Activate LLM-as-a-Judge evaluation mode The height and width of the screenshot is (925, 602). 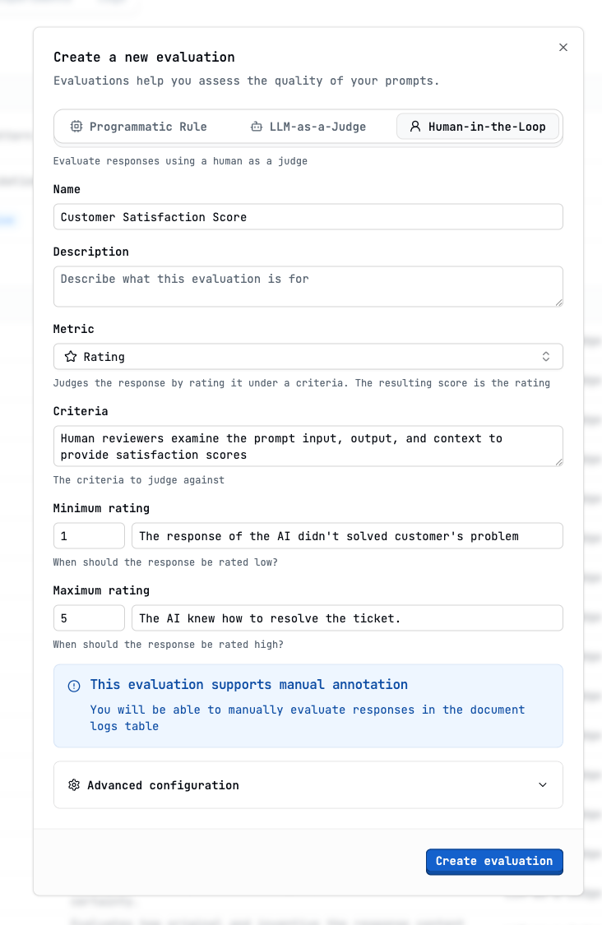point(308,127)
